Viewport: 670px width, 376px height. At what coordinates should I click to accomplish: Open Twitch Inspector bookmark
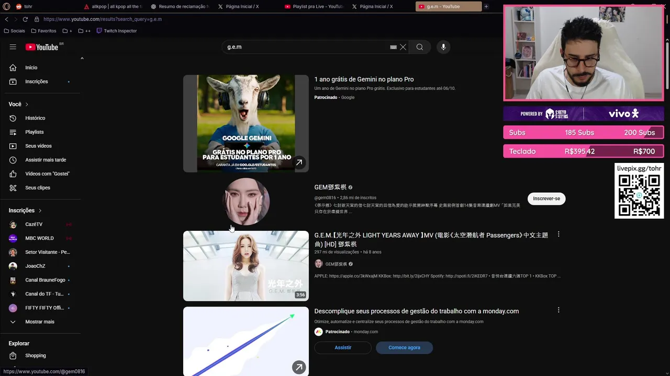pyautogui.click(x=116, y=31)
